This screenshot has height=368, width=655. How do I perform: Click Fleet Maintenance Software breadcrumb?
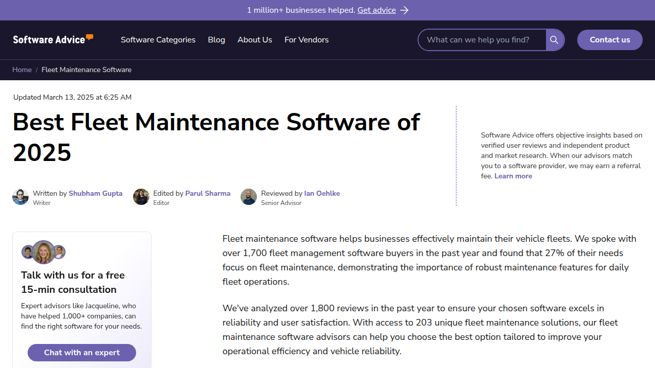86,70
